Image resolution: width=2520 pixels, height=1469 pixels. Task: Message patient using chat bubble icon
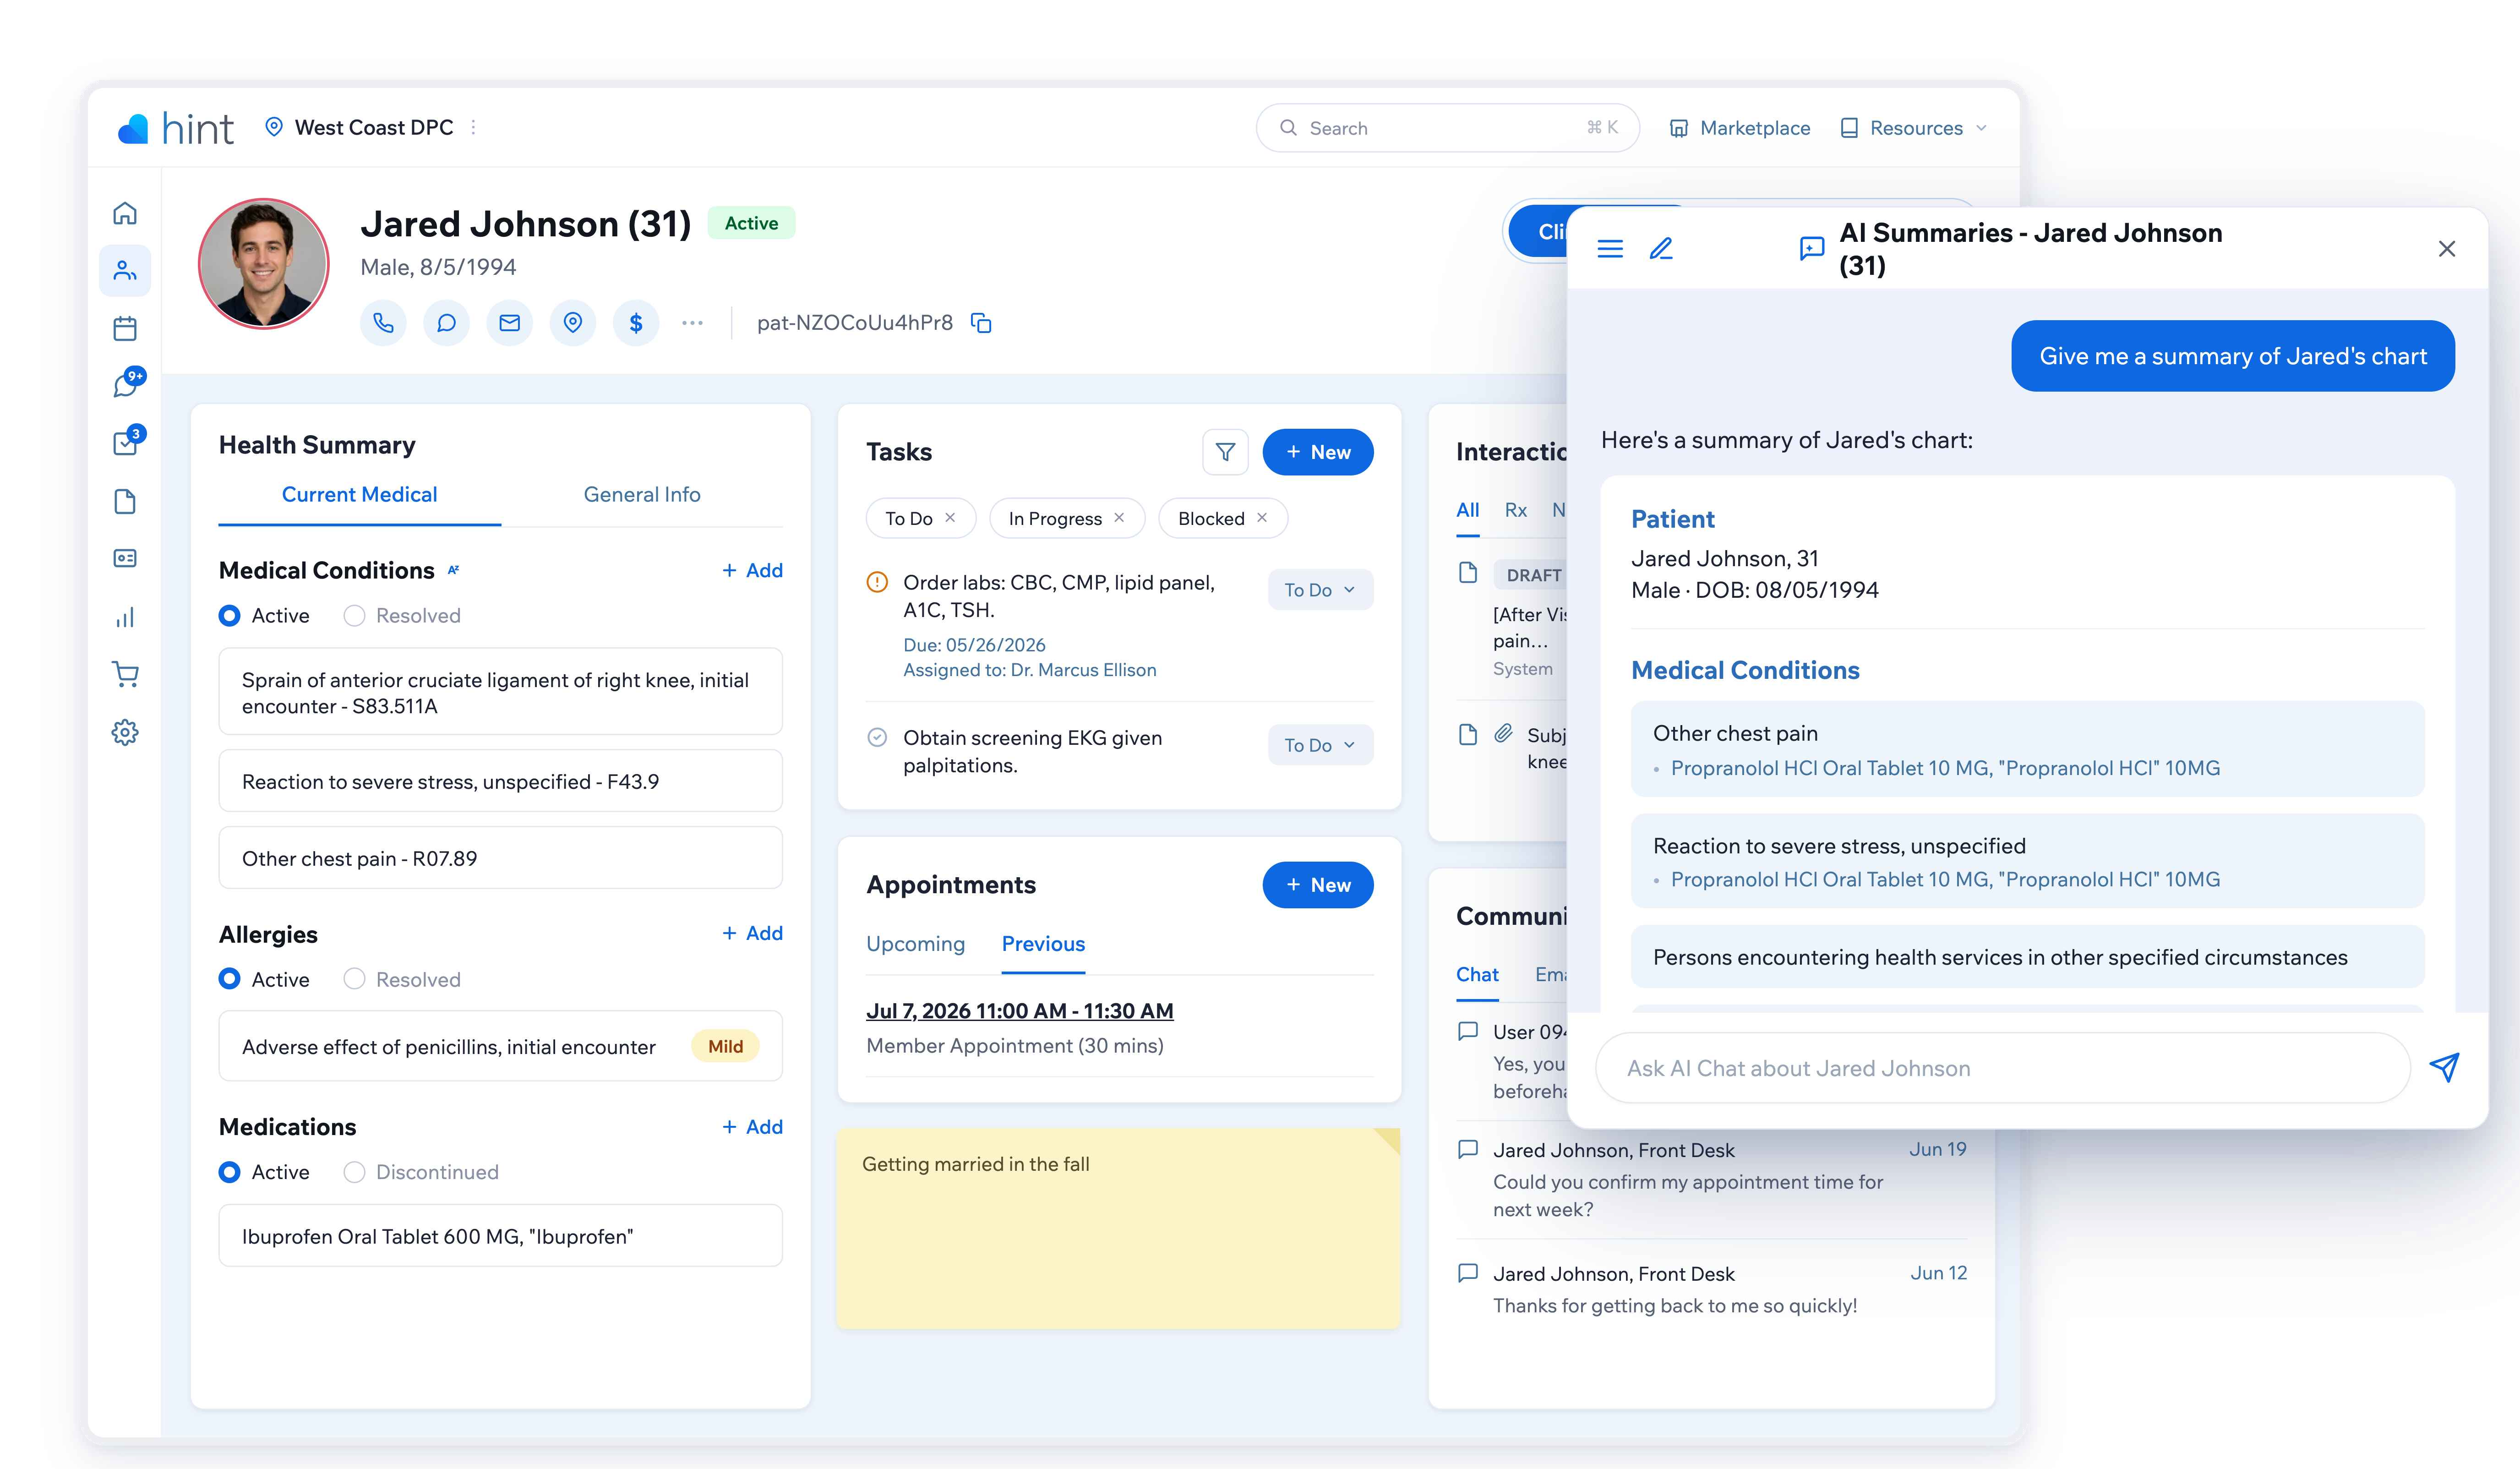[446, 323]
